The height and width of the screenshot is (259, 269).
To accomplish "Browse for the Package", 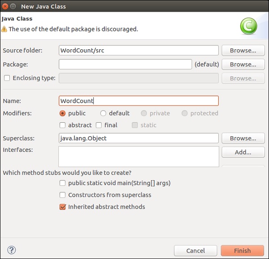I will (x=243, y=65).
